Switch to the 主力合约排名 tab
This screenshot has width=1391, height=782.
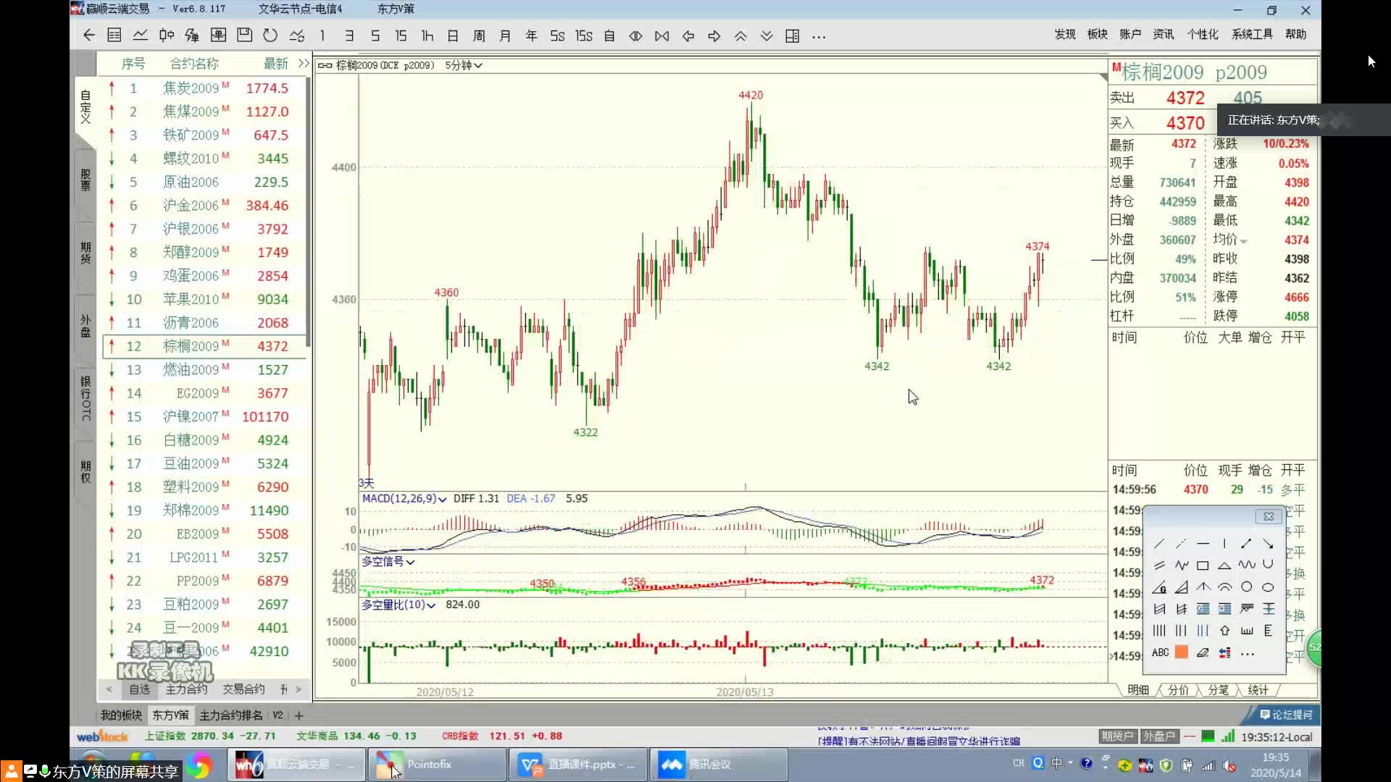tap(231, 715)
